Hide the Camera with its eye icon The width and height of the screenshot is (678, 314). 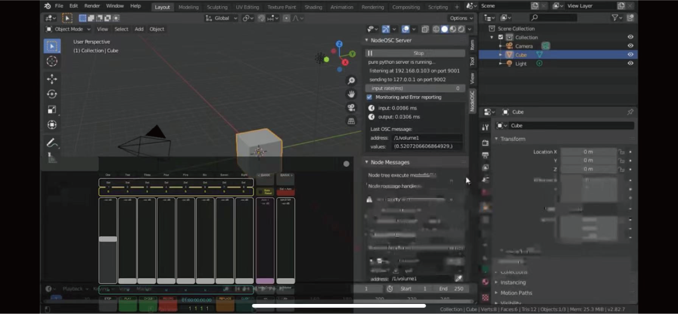(630, 46)
